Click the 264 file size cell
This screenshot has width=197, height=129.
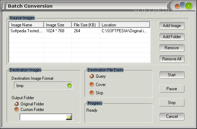point(86,31)
